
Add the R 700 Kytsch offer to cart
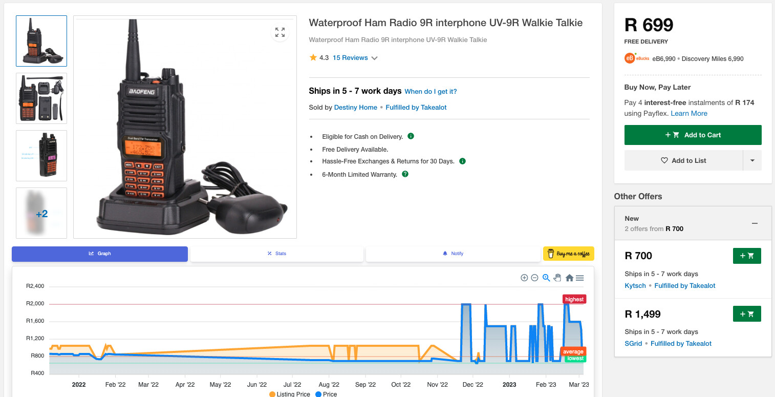coord(747,256)
